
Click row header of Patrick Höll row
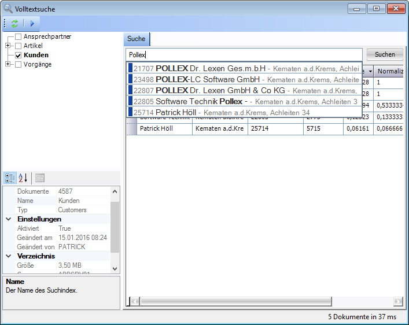[x=131, y=128]
